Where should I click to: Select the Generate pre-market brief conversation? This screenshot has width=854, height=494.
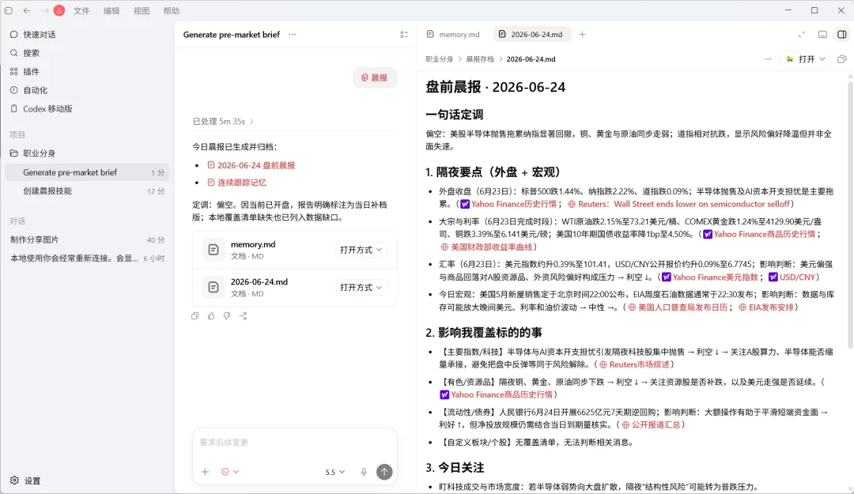click(87, 172)
